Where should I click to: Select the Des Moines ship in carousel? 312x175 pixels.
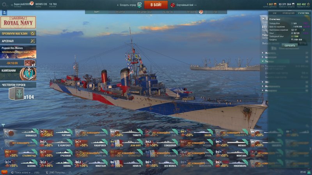[x=161, y=164]
